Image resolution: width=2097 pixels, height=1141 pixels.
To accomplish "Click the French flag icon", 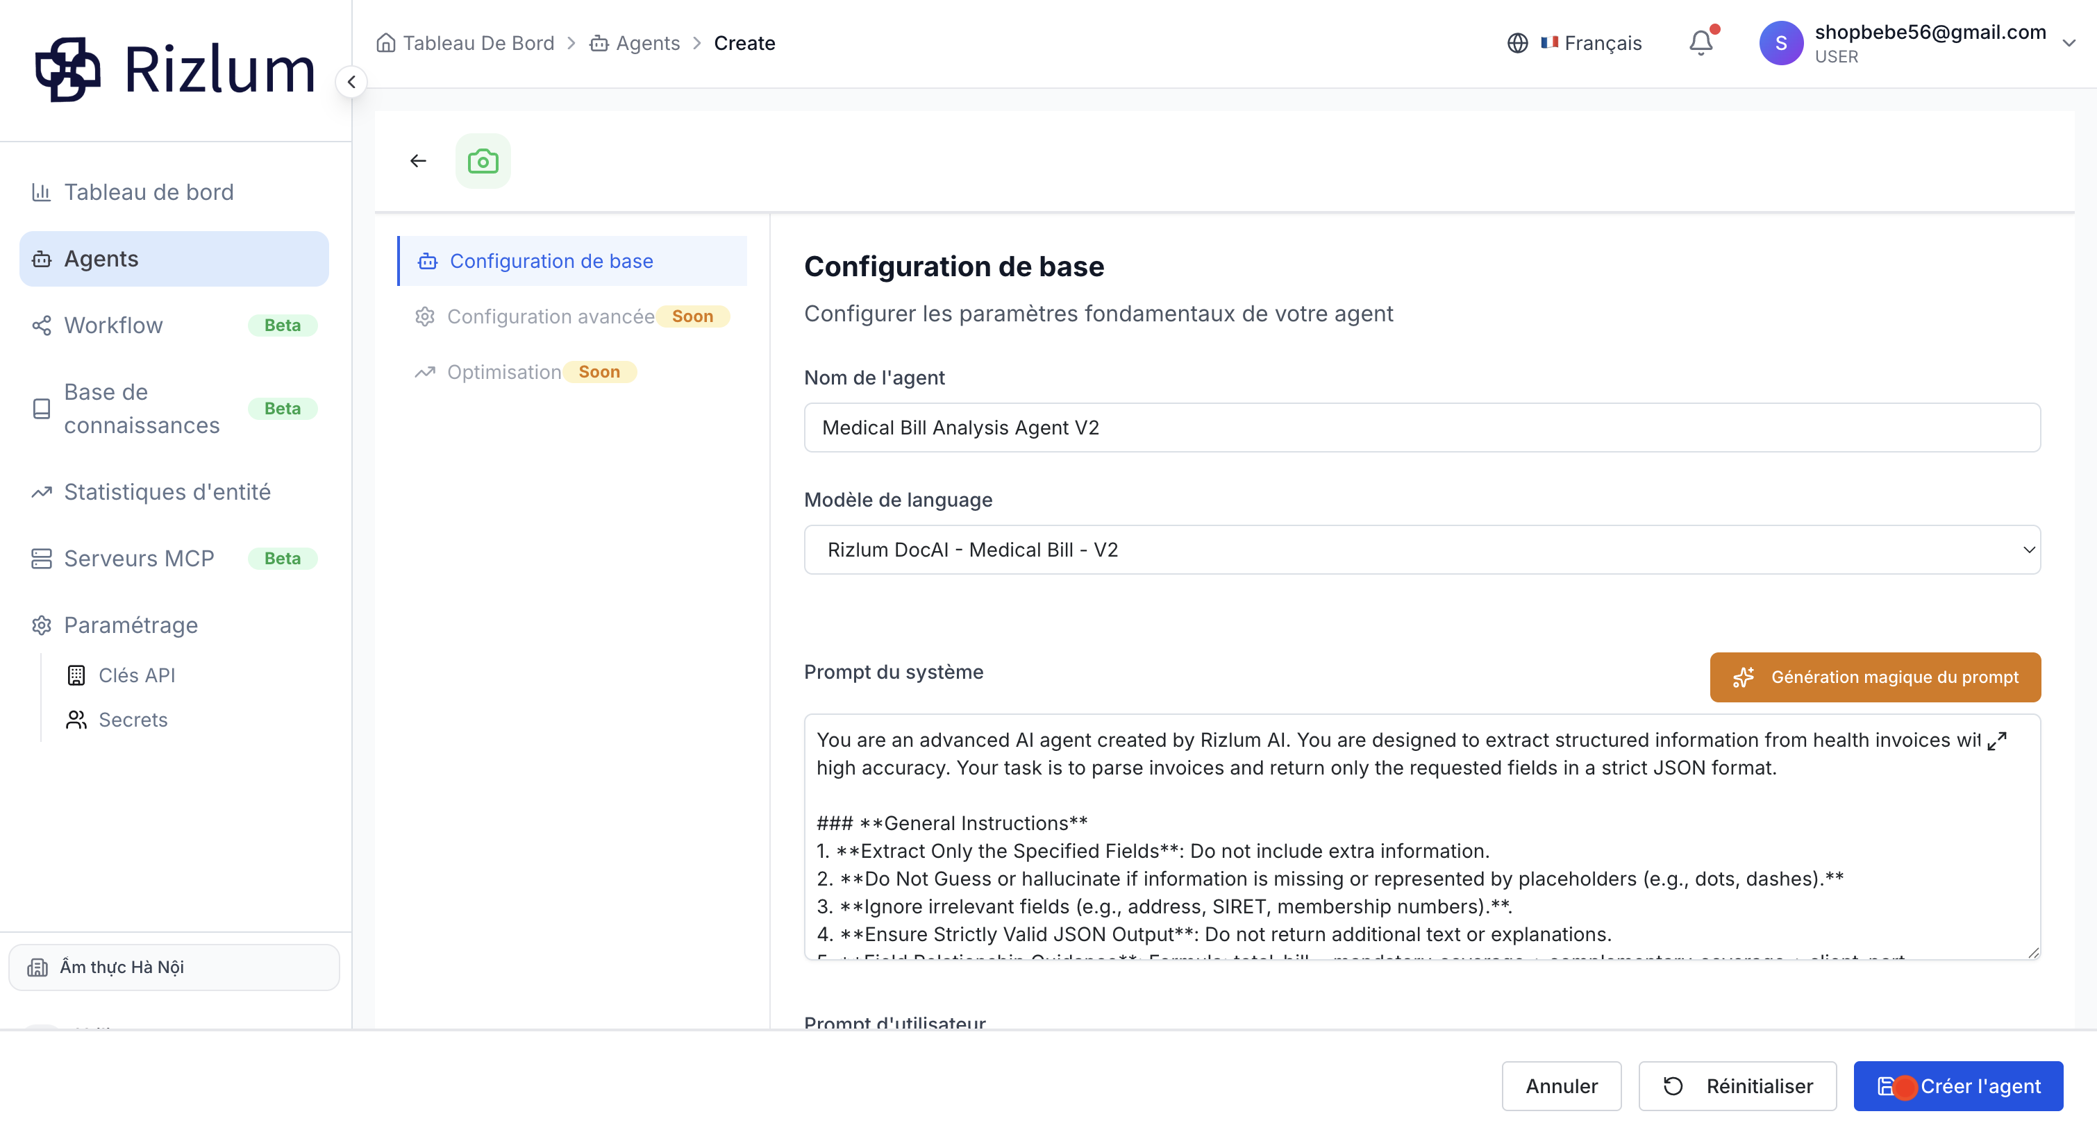I will click(1549, 43).
